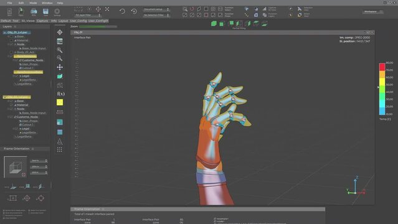The image size is (398, 224).
Task: Click the yellow square tool icon
Action: (x=60, y=102)
